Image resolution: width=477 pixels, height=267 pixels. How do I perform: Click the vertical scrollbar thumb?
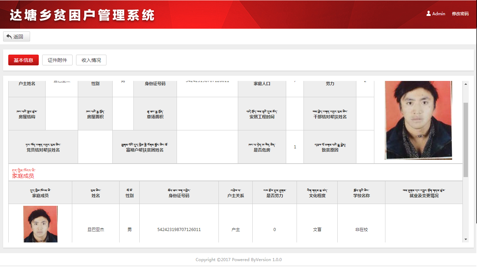466,138
